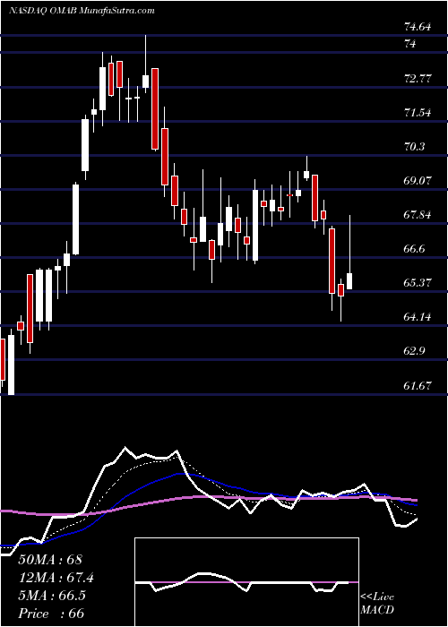Screen dimensions: 448x627
Task: Click the 69.07 price level label
Action: coord(418,181)
